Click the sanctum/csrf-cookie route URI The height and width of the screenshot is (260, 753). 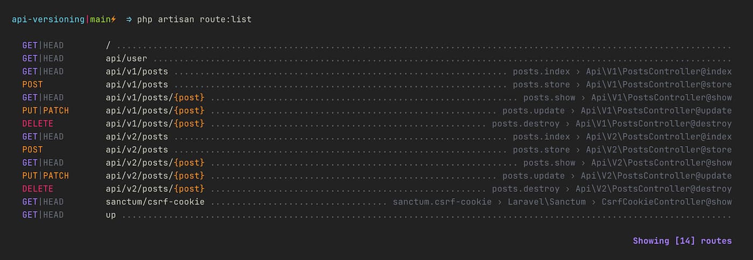point(155,201)
